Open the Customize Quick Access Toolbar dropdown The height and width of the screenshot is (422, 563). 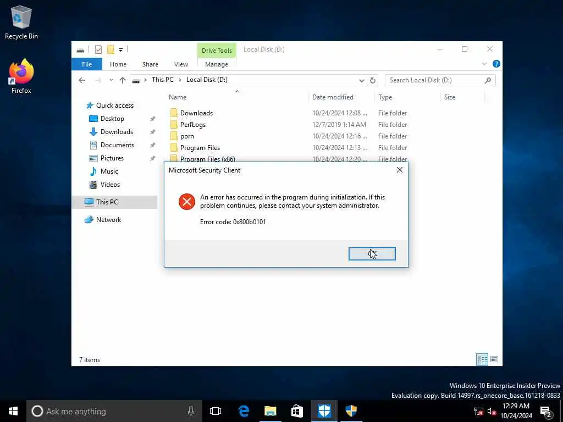120,50
